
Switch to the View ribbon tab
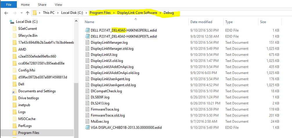click(x=58, y=5)
